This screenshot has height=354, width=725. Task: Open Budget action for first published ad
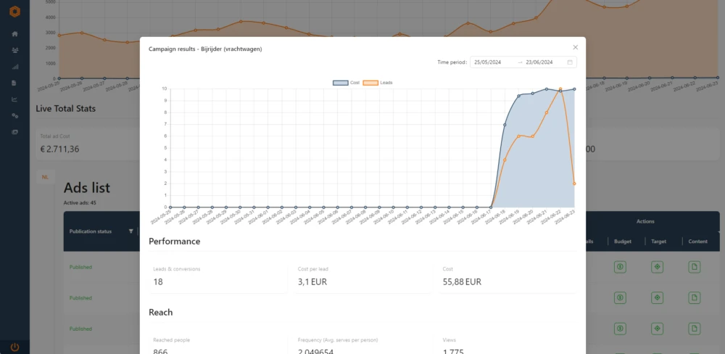point(621,267)
